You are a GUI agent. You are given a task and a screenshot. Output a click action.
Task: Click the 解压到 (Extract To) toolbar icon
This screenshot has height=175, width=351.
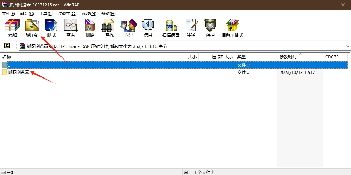[32, 28]
